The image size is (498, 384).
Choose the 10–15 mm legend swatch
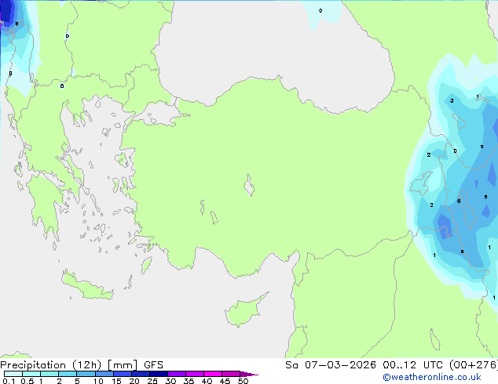[104, 374]
